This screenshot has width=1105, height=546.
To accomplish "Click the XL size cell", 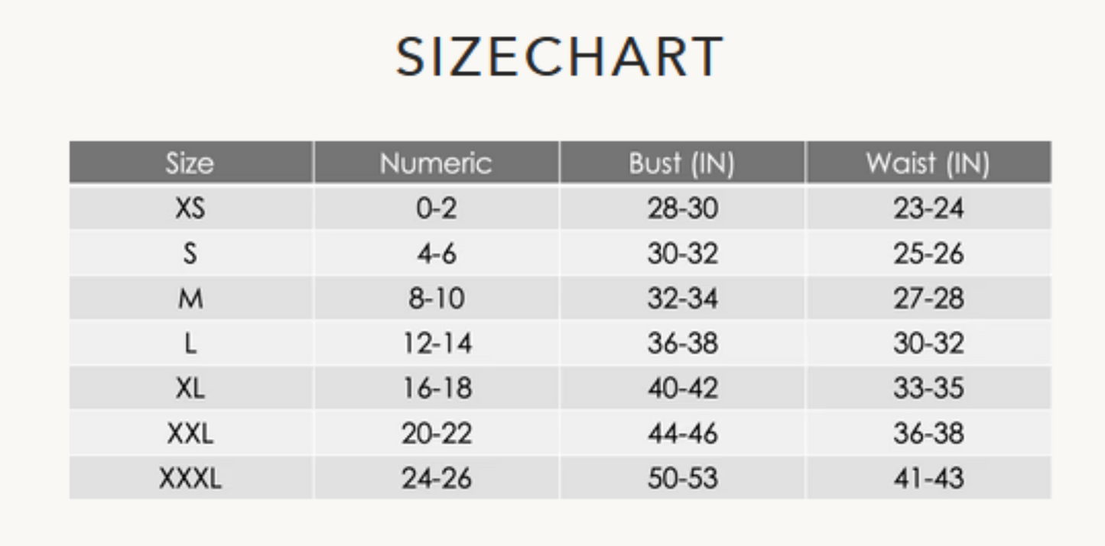I will tap(190, 389).
